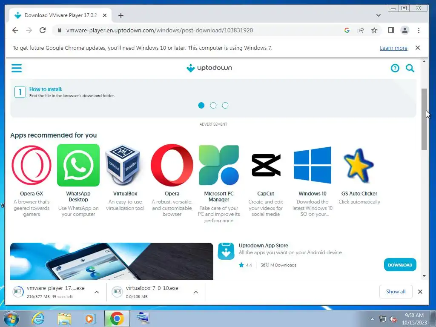This screenshot has width=436, height=327.
Task: Open the Microsoft PC Manager icon
Action: (219, 165)
